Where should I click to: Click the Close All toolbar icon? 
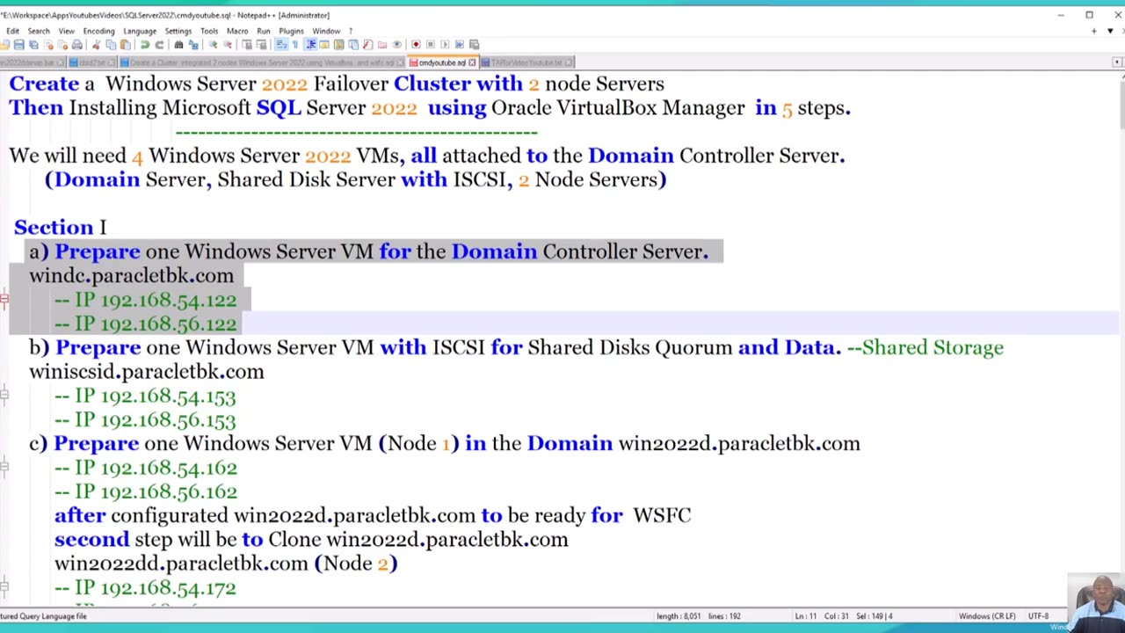(x=63, y=44)
